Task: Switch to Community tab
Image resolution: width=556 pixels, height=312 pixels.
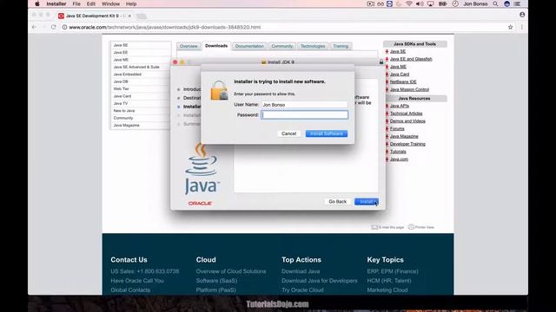Action: coord(281,46)
